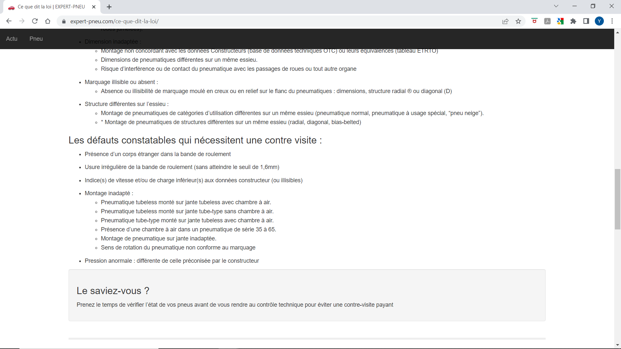This screenshot has width=621, height=349.
Task: Click the scrollbar down arrow
Action: (617, 345)
